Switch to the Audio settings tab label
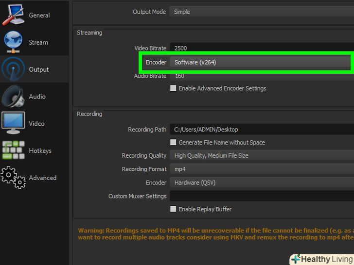 tap(37, 97)
